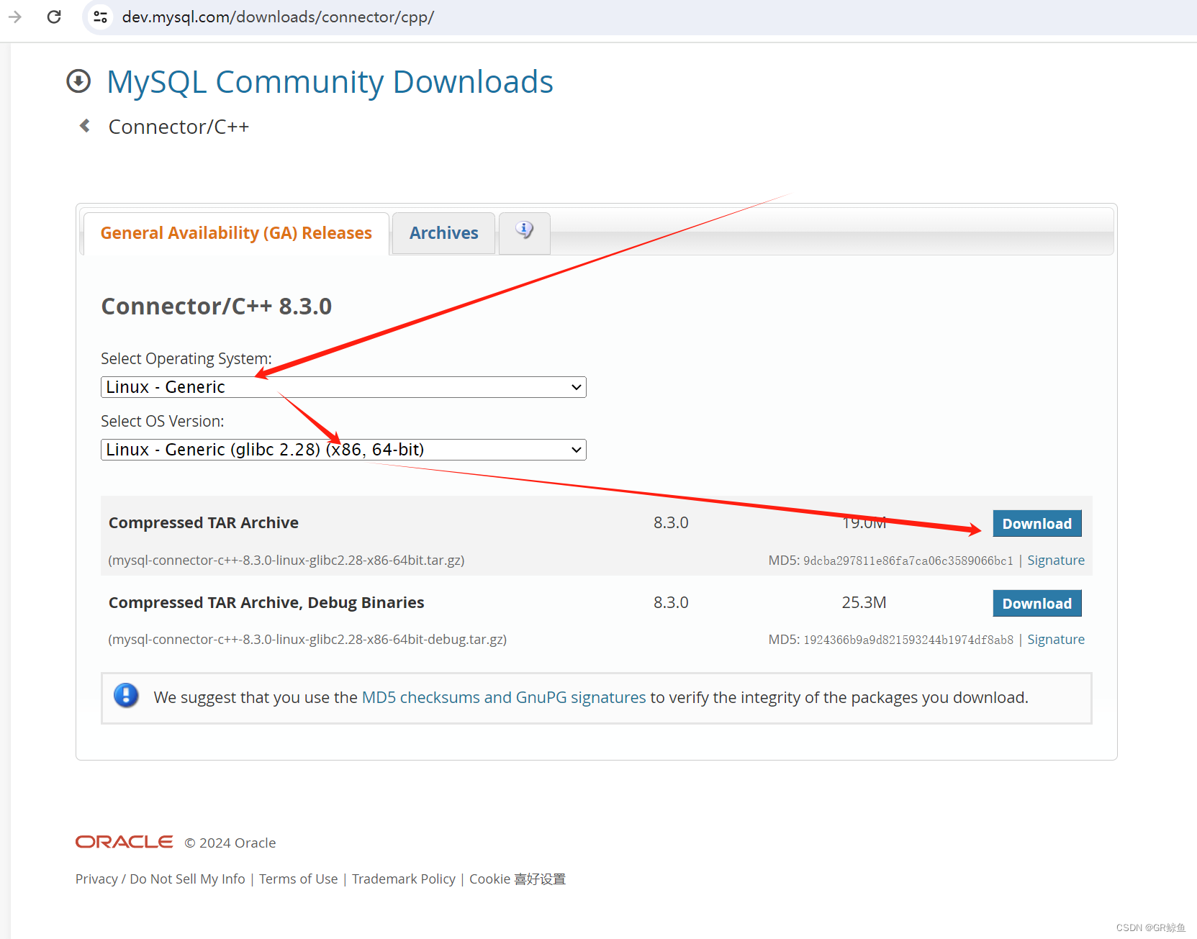Click MySQL Community Downloads heading link
Viewport: 1197px width, 939px height.
[x=330, y=82]
